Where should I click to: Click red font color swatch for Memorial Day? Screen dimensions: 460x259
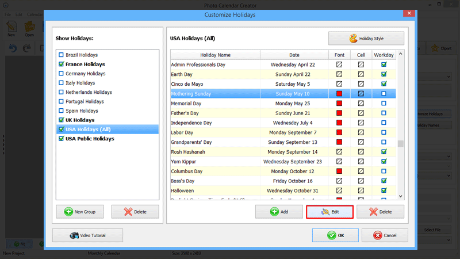coord(339,104)
